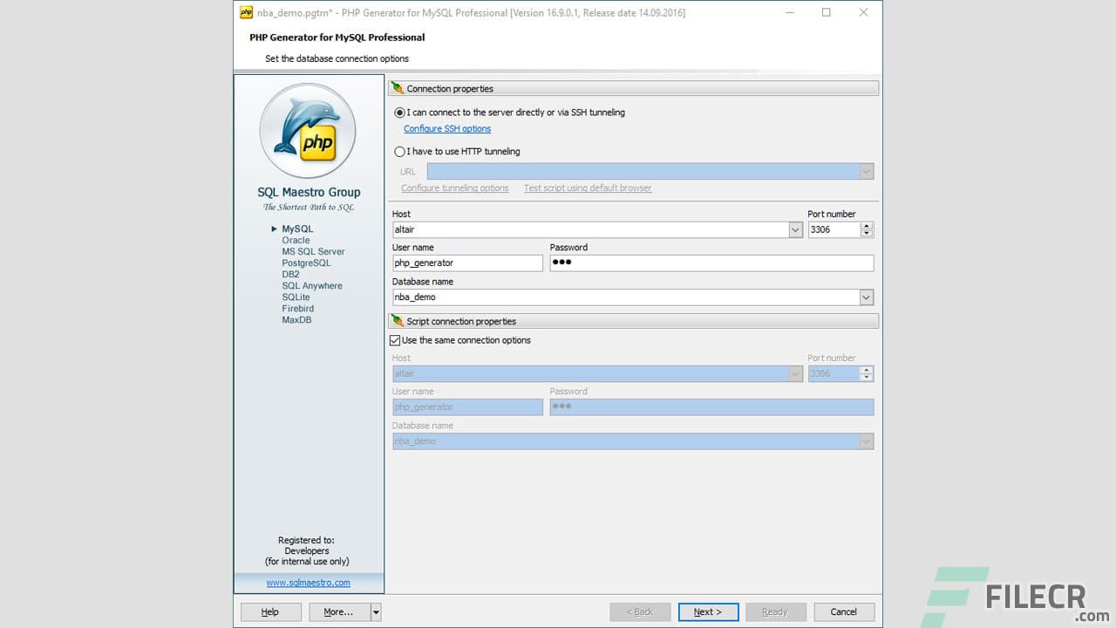
Task: Uncheck Use the same connection options
Action: point(395,340)
